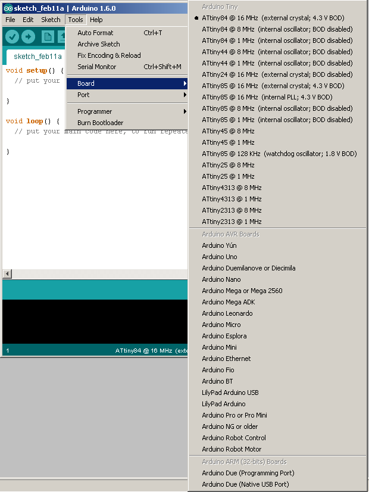The height and width of the screenshot is (492, 369).
Task: Select Fix Encoding & Reload
Action: 127,55
